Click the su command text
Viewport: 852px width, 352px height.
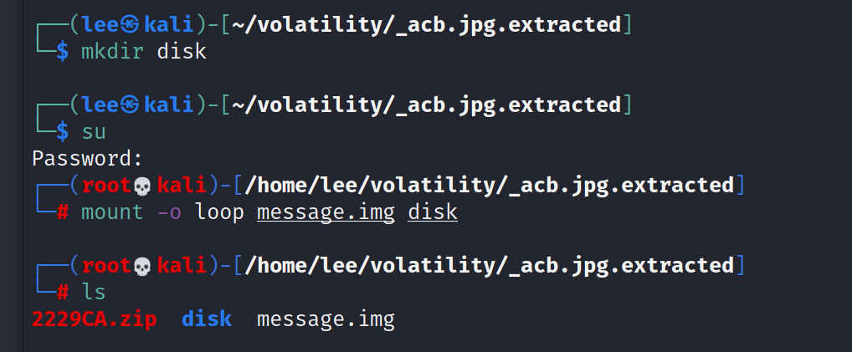[94, 132]
